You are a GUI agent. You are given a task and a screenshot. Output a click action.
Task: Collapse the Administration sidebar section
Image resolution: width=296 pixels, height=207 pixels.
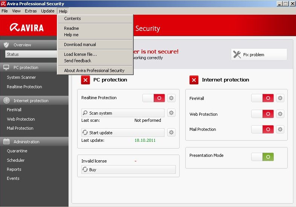click(x=34, y=142)
